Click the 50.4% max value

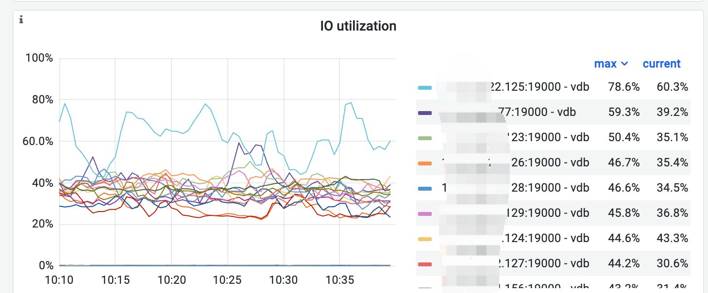[624, 138]
